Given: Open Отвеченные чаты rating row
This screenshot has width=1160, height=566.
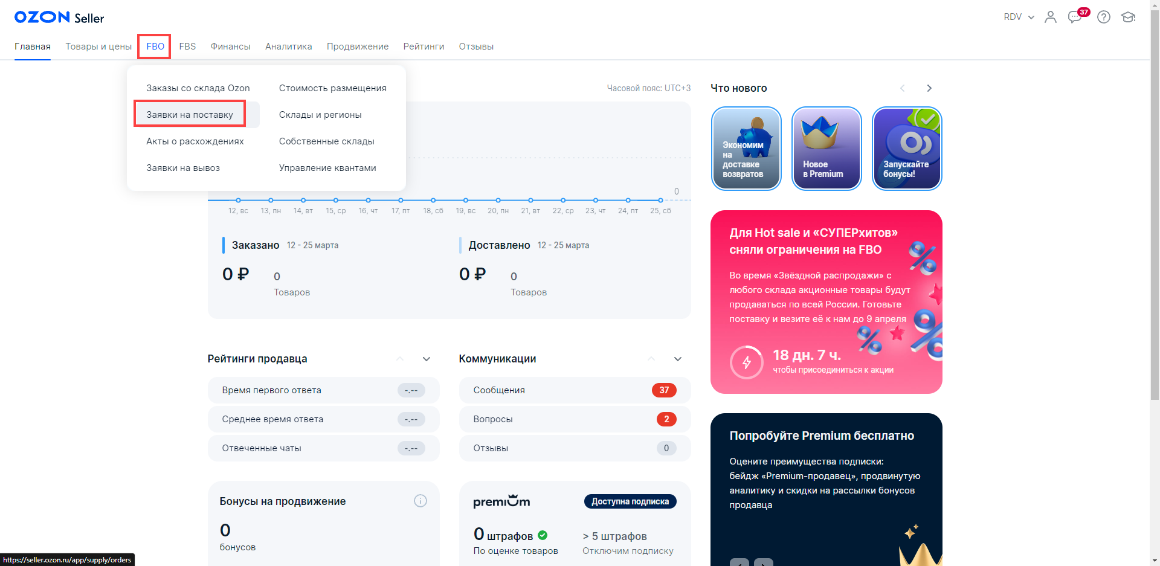Looking at the screenshot, I should (324, 448).
